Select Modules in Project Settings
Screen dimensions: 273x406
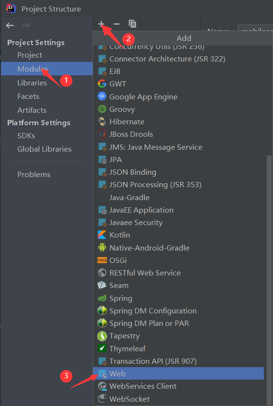tap(47, 69)
